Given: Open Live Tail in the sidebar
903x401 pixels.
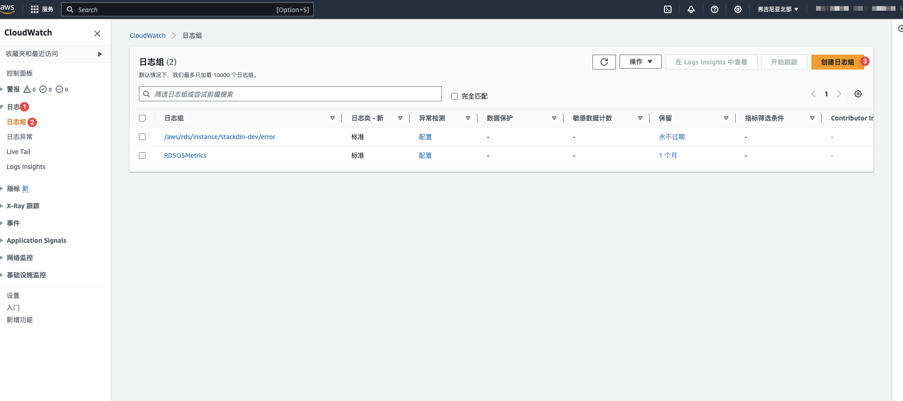Looking at the screenshot, I should [18, 152].
